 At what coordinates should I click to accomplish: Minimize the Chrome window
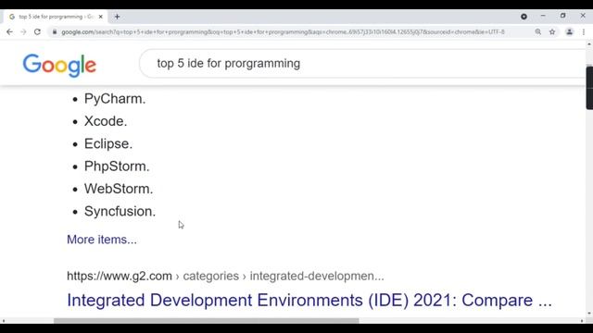(543, 17)
